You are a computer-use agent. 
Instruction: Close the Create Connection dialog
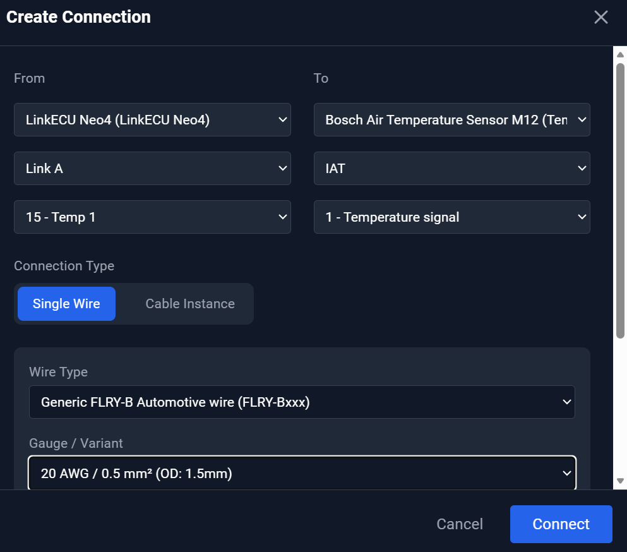(600, 17)
